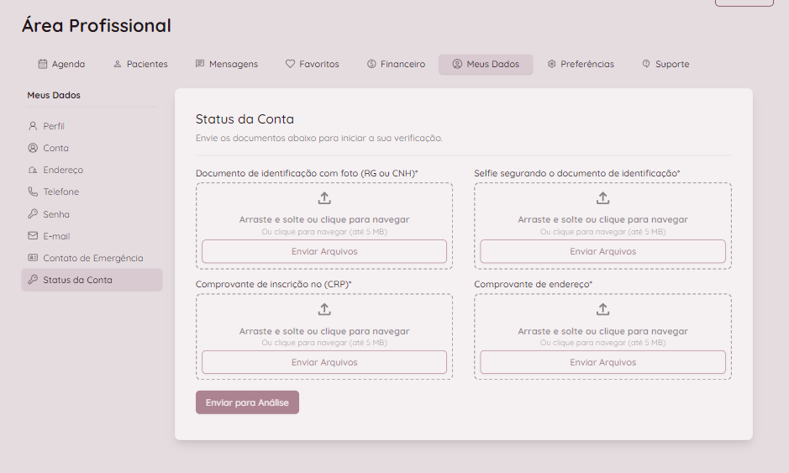Screen dimensions: 789x473
Task: Click Enviar Arquivos for the identification document
Action: tap(324, 251)
